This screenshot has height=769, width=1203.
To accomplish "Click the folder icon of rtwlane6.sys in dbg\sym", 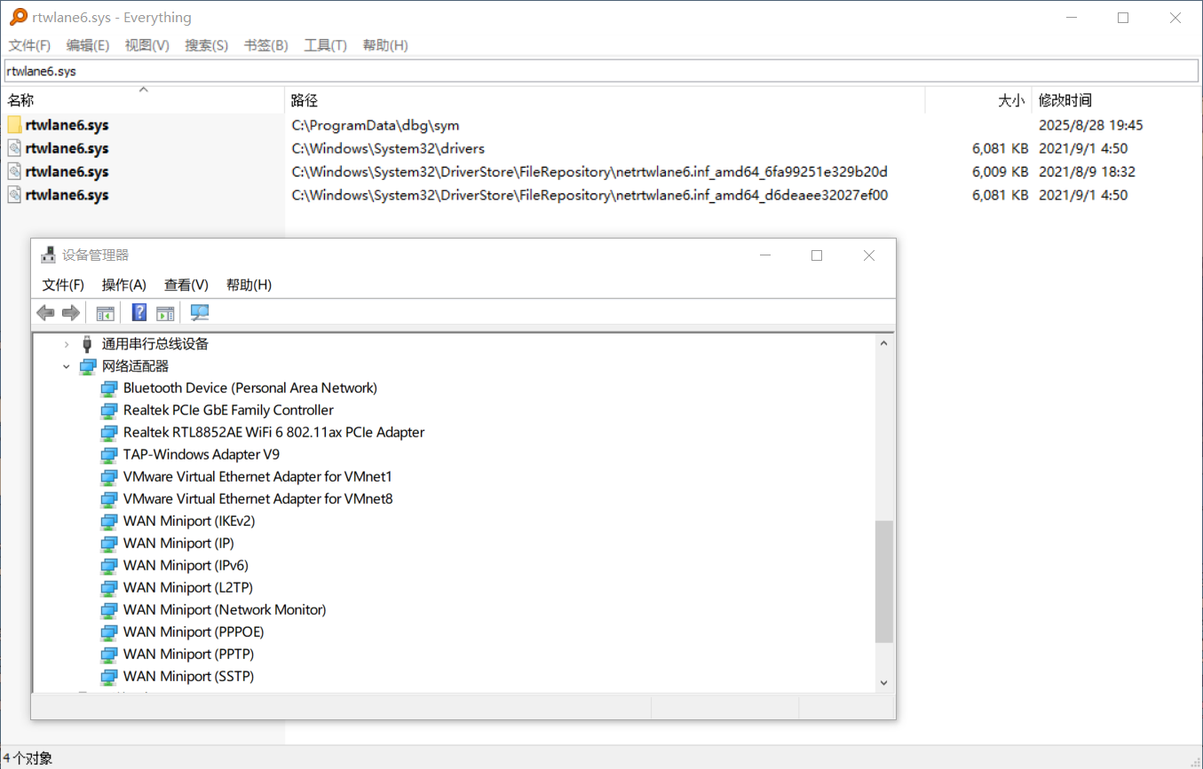I will [x=14, y=125].
